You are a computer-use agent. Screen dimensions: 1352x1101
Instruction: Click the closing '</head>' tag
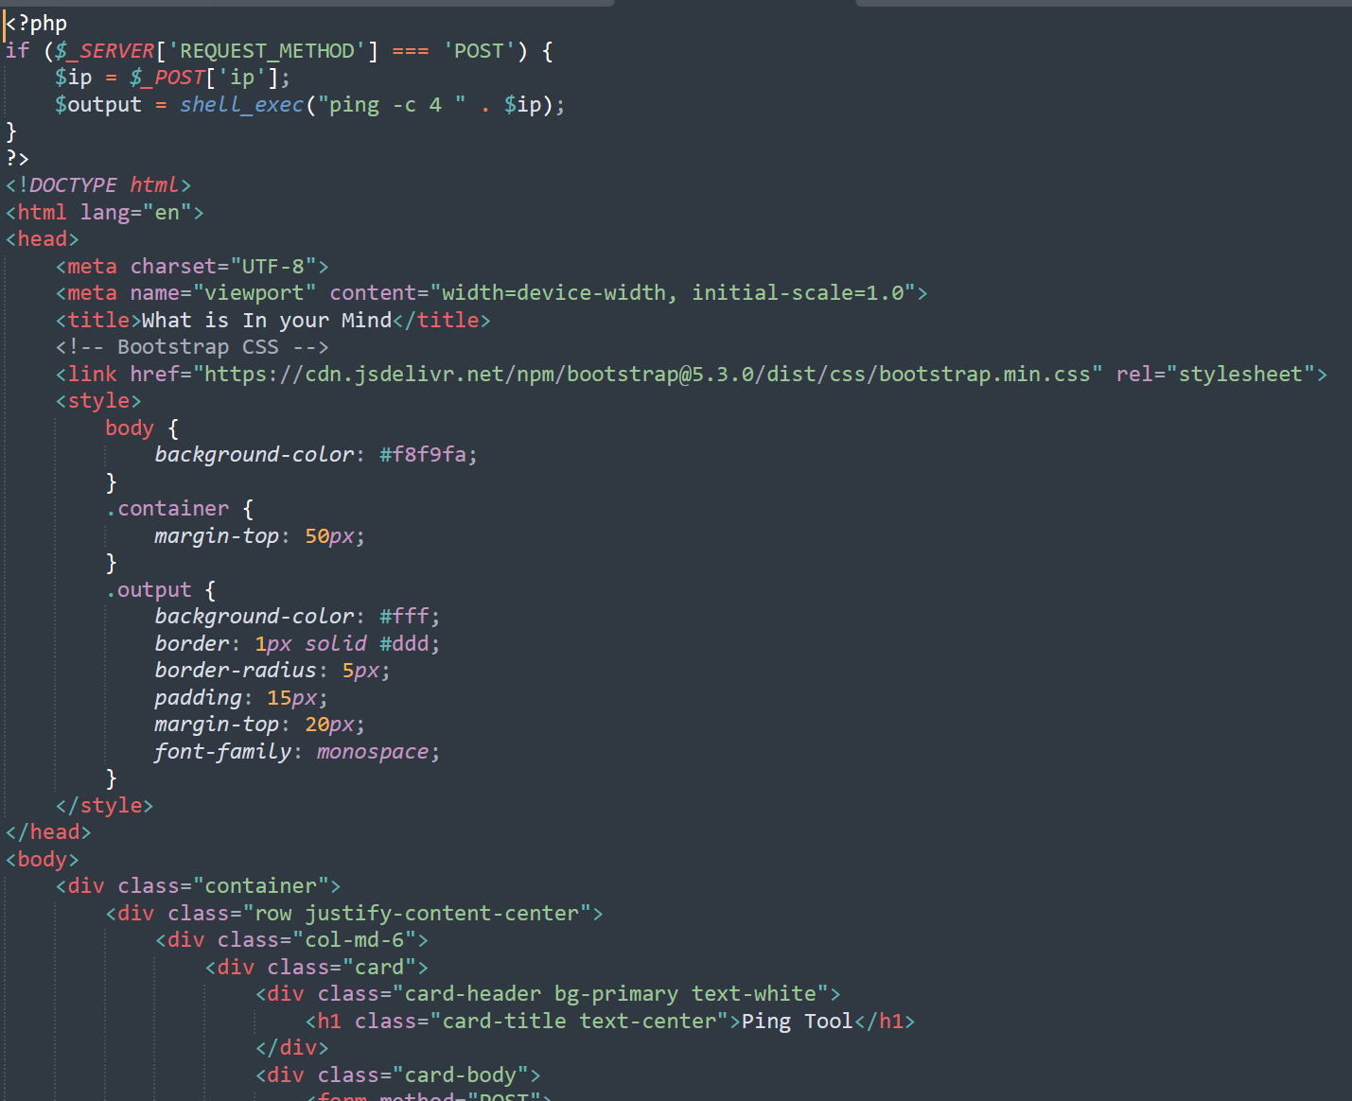(48, 832)
